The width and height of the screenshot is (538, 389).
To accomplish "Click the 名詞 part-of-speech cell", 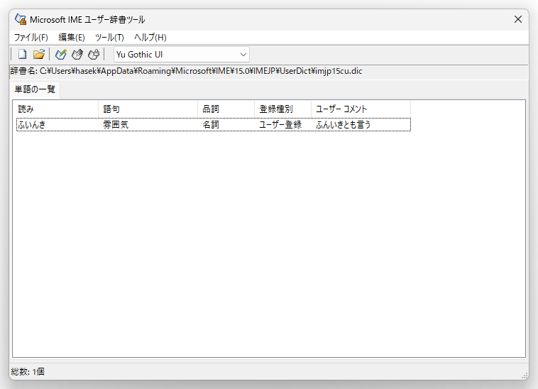I will click(x=211, y=124).
